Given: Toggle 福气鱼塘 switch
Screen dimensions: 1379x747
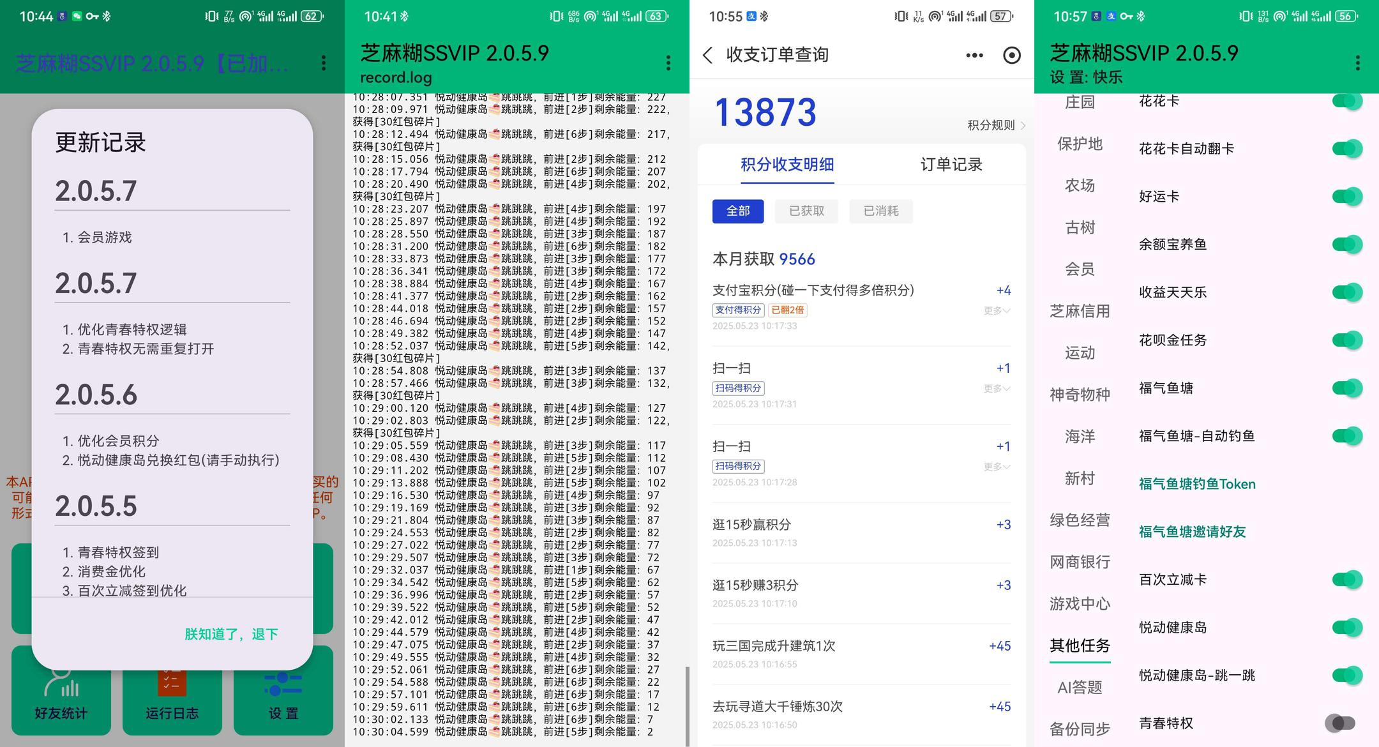Looking at the screenshot, I should click(1347, 388).
